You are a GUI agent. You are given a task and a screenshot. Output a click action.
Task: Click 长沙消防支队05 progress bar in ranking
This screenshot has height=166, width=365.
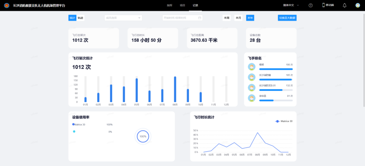(x=276, y=90)
